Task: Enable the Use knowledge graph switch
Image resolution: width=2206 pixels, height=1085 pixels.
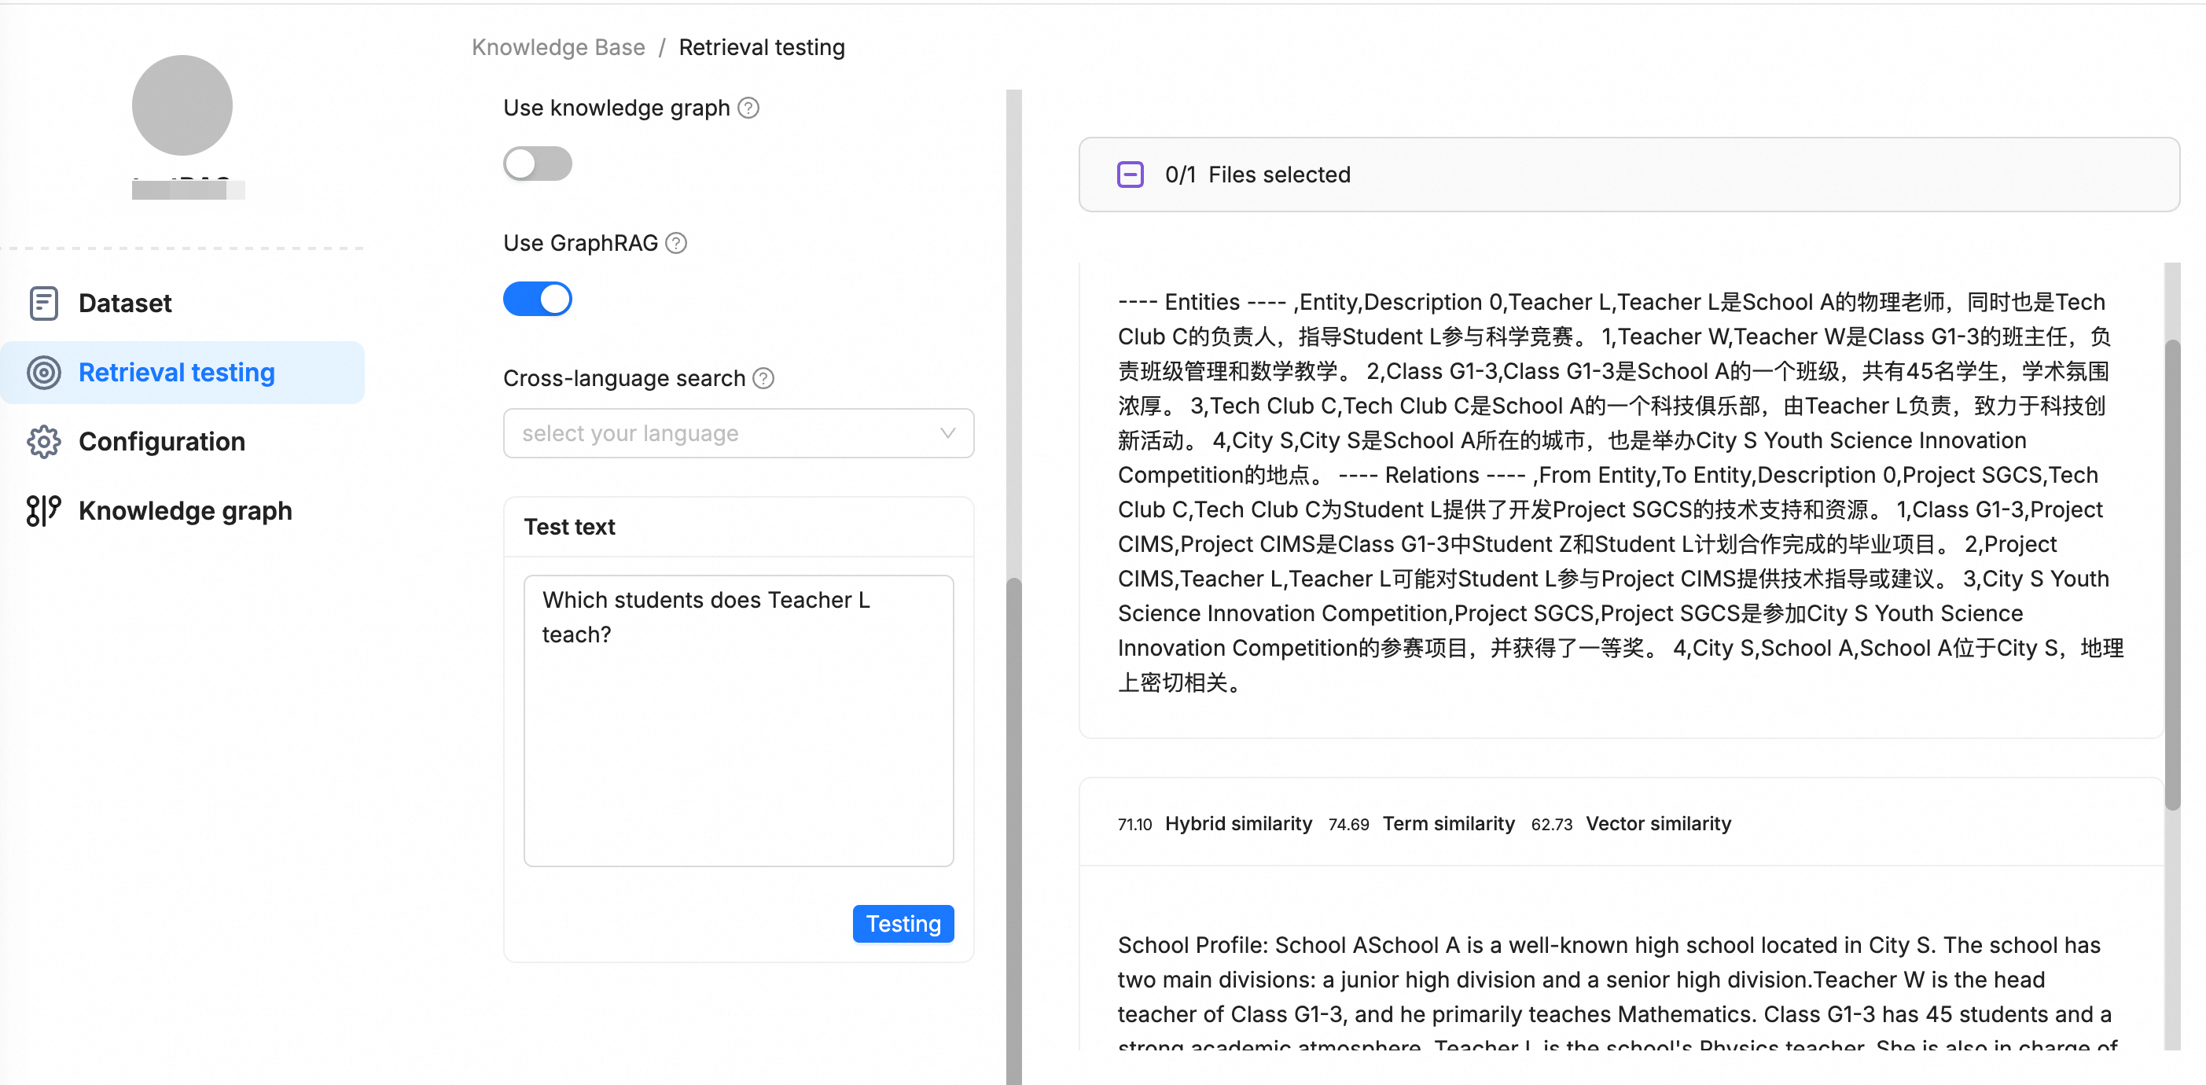Action: tap(537, 164)
